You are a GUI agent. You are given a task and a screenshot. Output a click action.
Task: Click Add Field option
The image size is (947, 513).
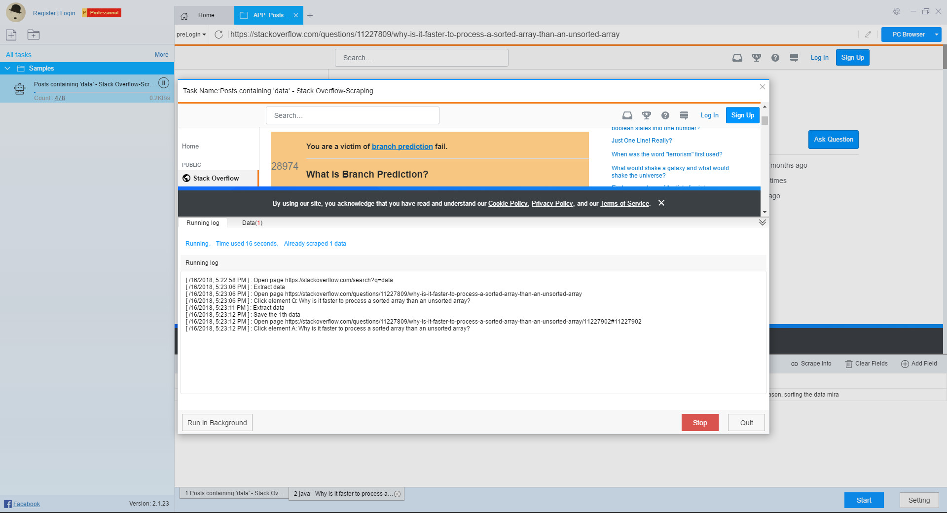[919, 364]
